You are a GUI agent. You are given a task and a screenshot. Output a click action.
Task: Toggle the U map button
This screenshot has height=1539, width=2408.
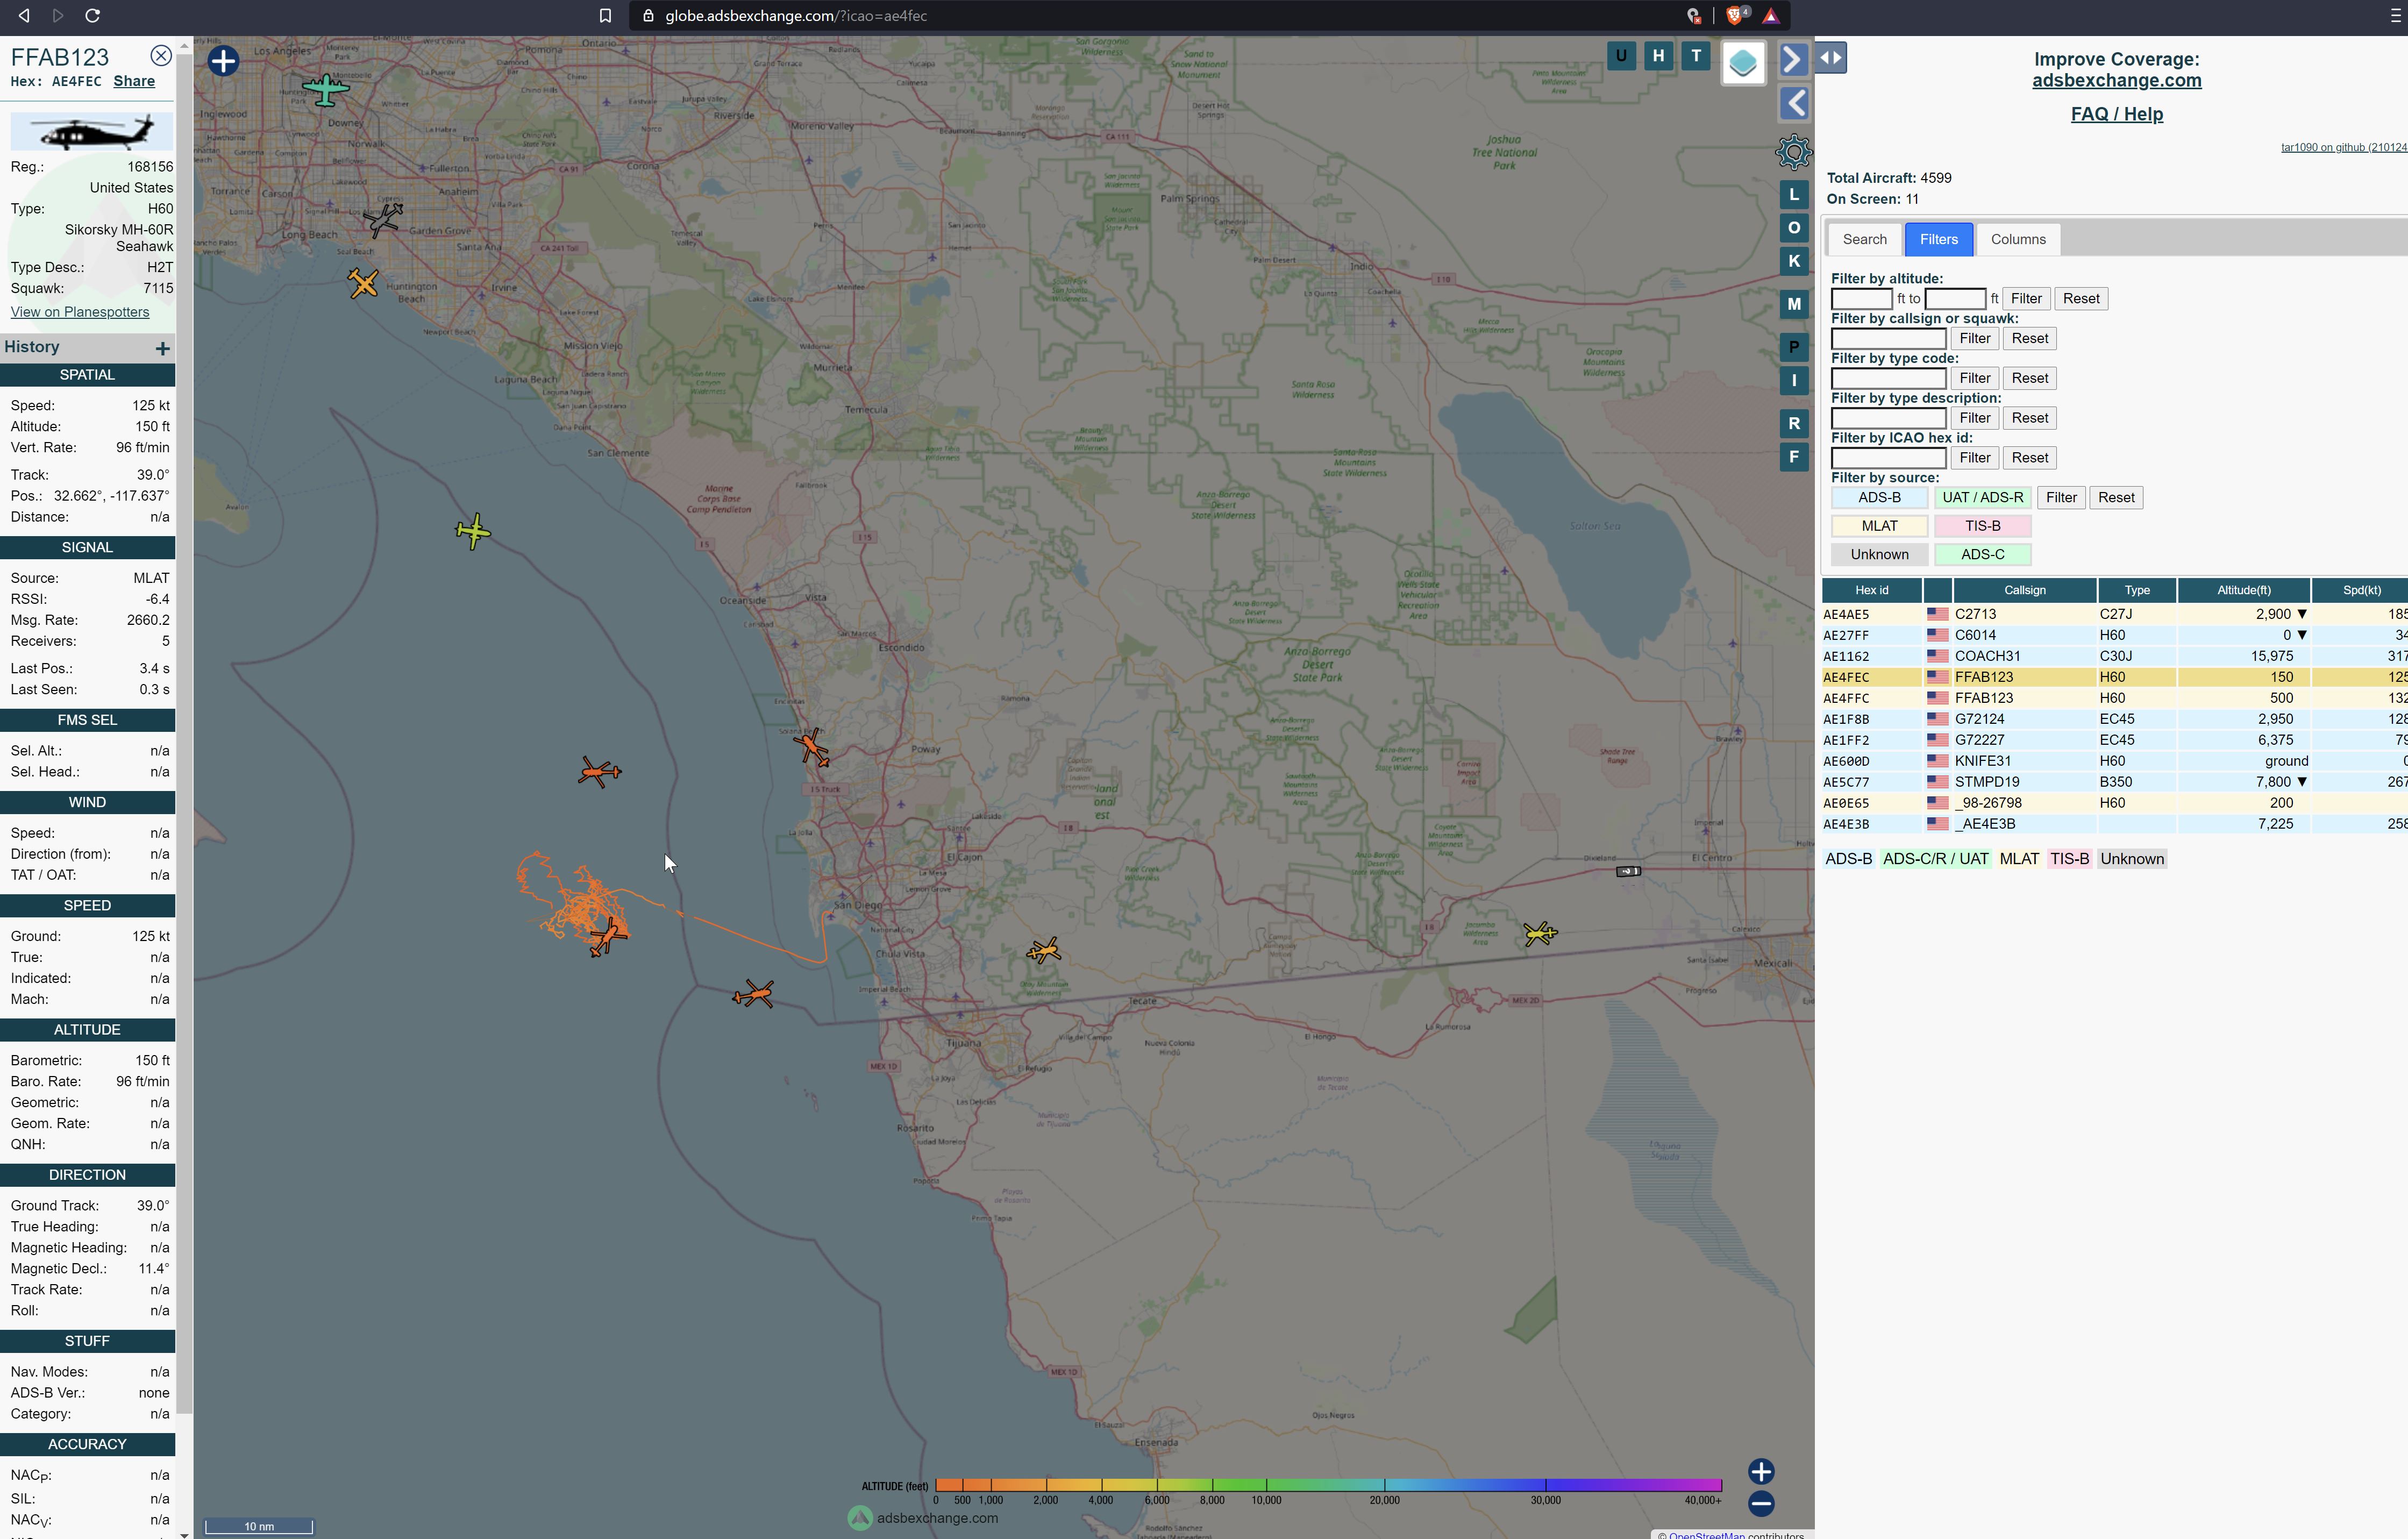click(1621, 56)
